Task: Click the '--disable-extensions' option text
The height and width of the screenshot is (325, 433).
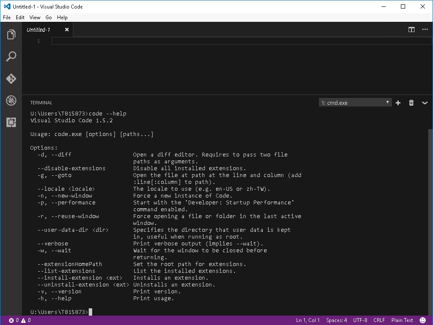Action: 72,168
